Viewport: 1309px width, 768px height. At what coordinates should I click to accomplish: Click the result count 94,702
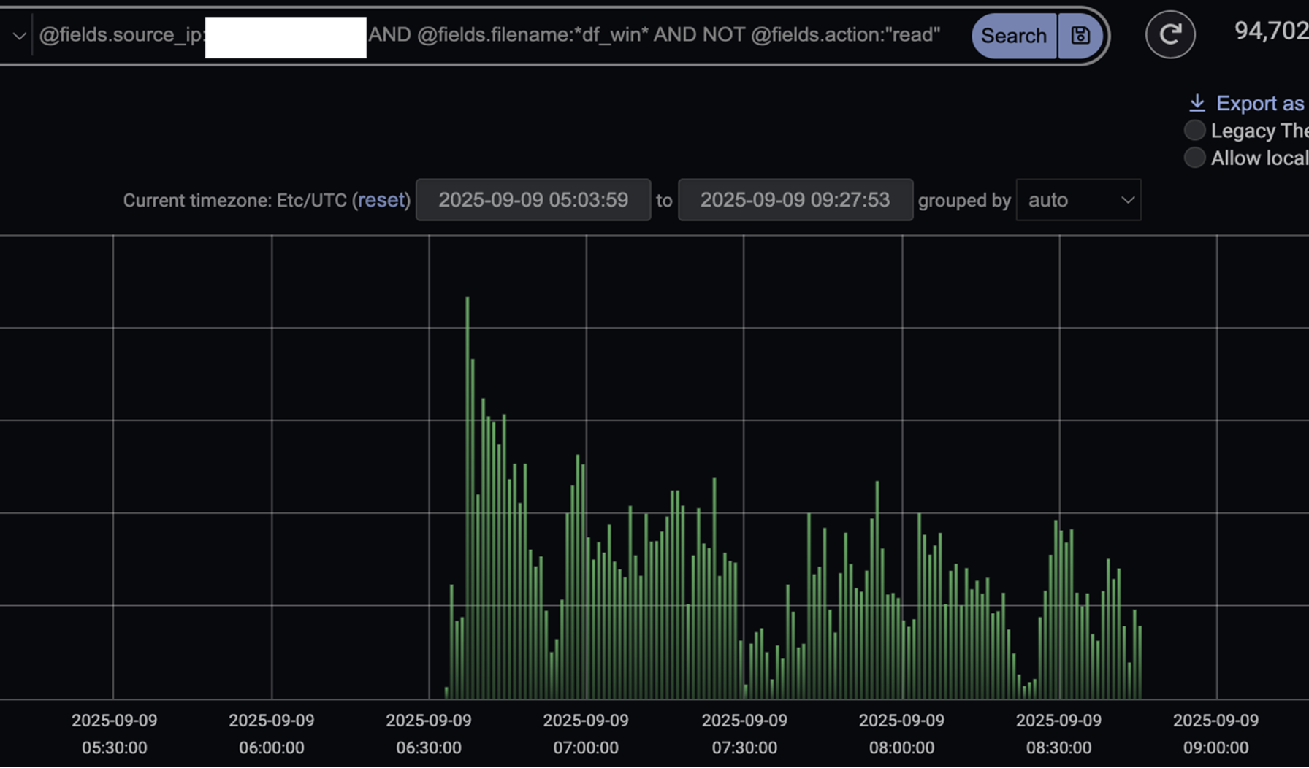(x=1270, y=31)
